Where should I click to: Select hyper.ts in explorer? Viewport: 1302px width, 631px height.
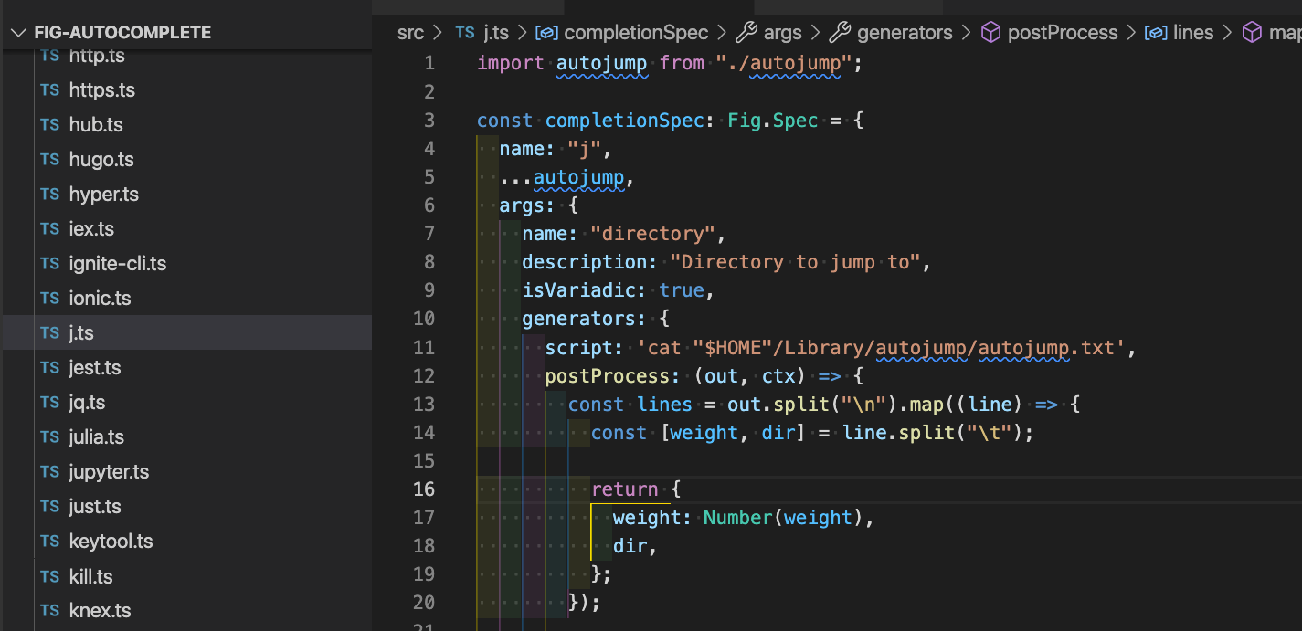click(x=103, y=195)
